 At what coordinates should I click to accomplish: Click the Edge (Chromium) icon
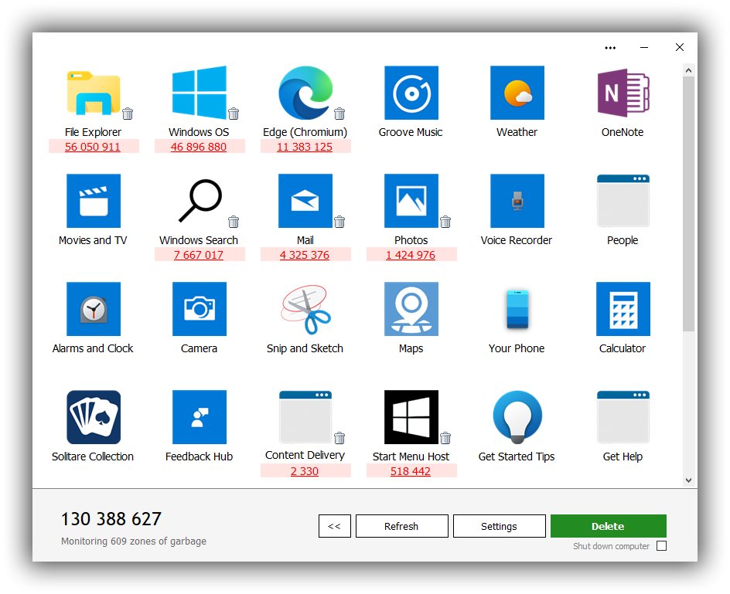pyautogui.click(x=305, y=93)
